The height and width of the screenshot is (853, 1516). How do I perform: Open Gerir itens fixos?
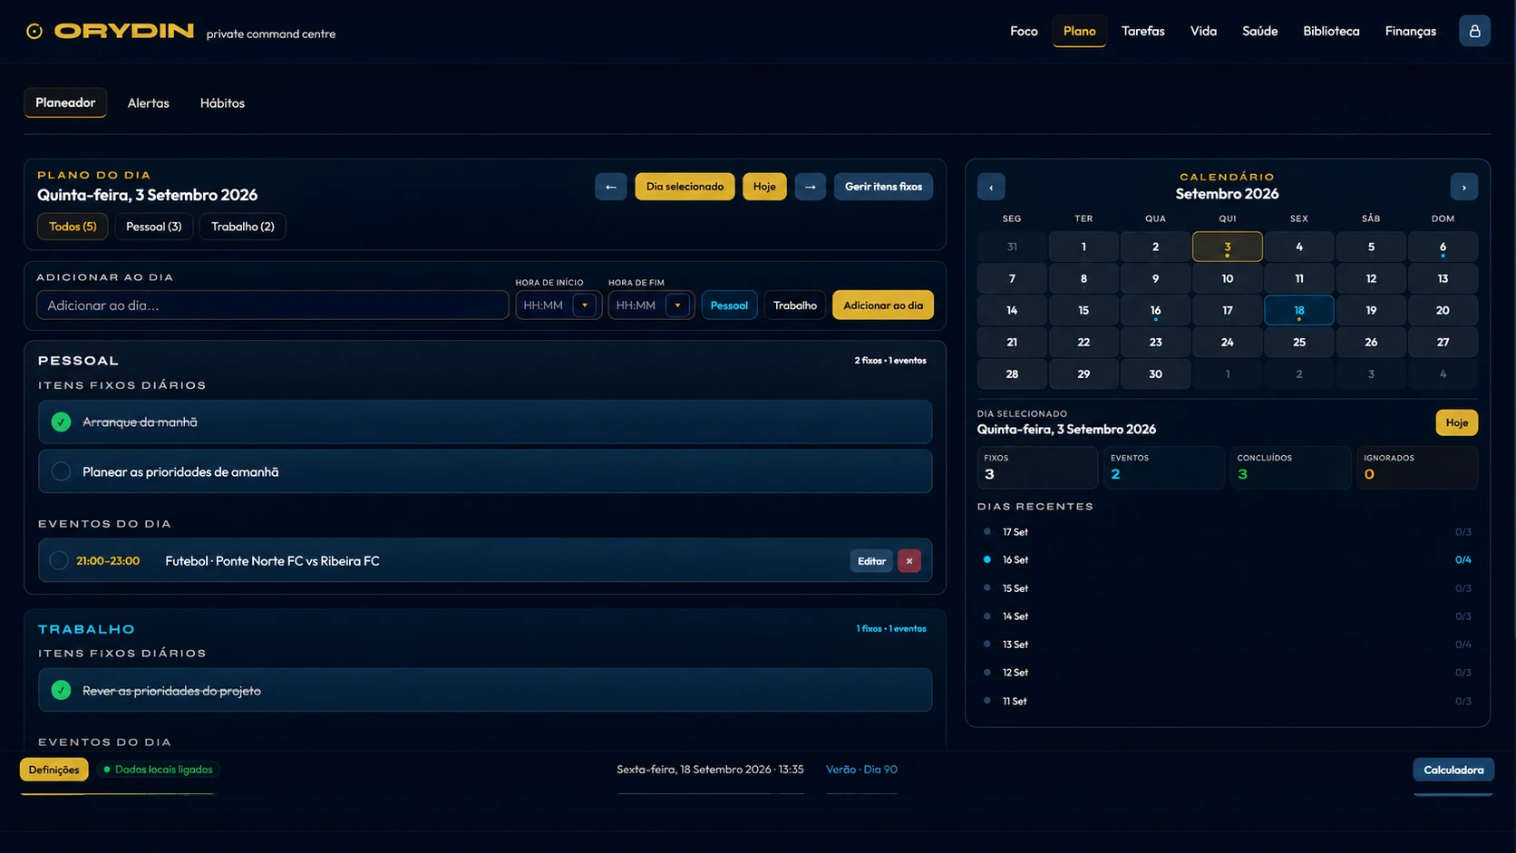883,187
